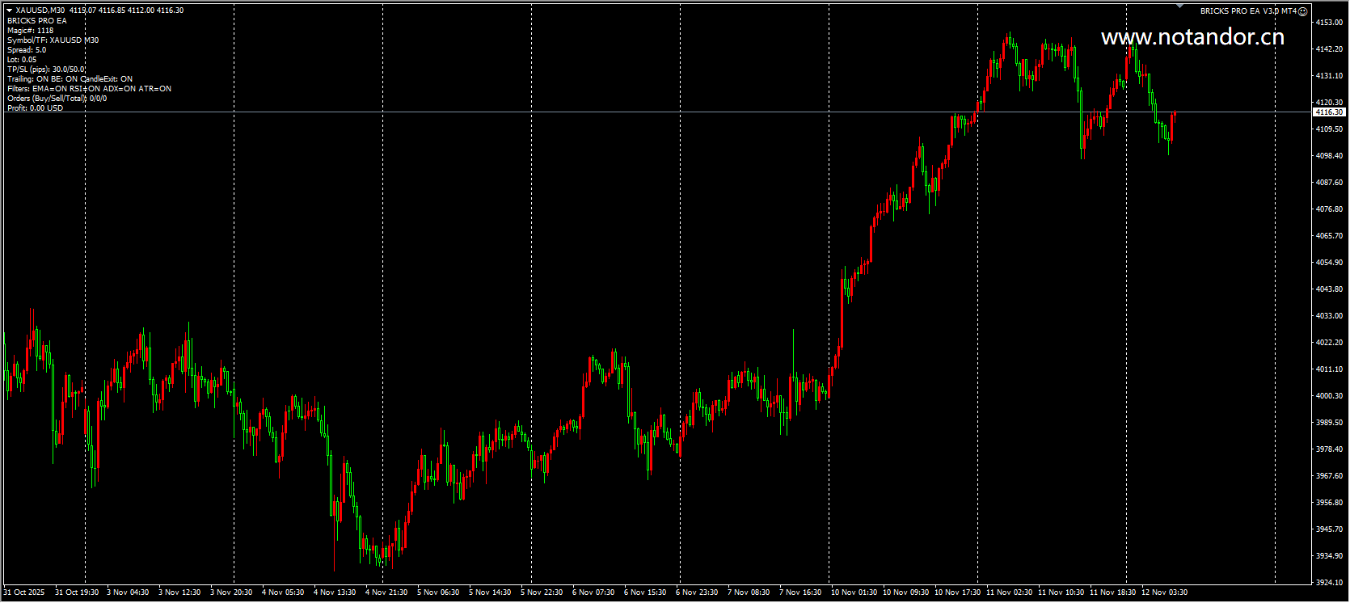Click the smiley face Expert Advisor icon

1302,11
